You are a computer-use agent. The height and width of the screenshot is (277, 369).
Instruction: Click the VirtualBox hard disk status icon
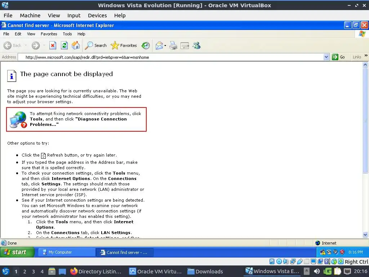272,261
